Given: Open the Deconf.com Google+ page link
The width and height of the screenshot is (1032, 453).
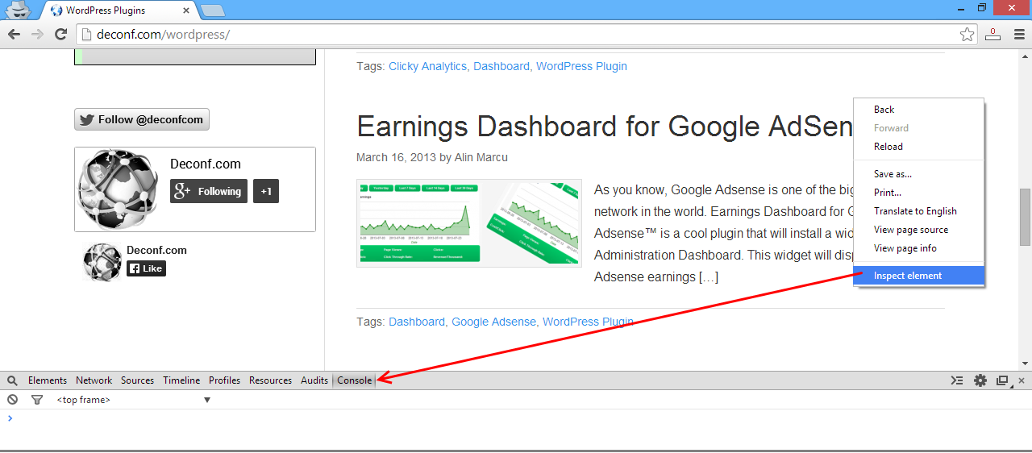Looking at the screenshot, I should (206, 164).
